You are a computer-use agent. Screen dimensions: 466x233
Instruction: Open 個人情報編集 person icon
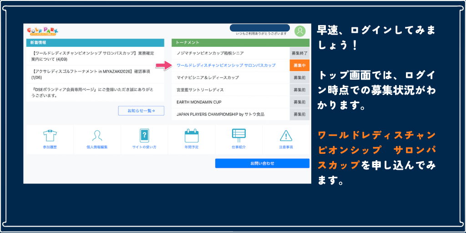[x=97, y=136]
